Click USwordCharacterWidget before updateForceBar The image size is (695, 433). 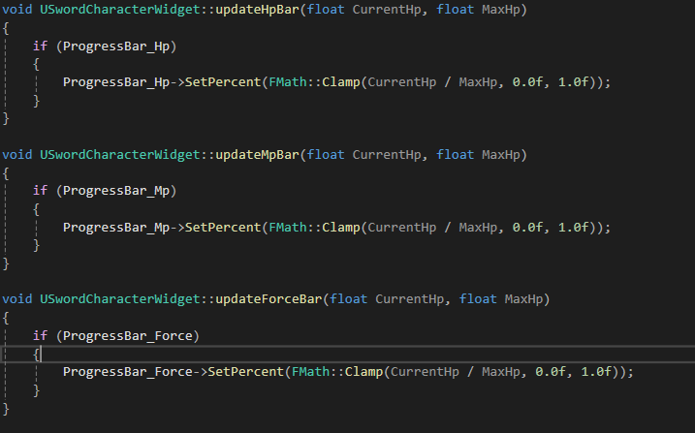[x=120, y=299]
